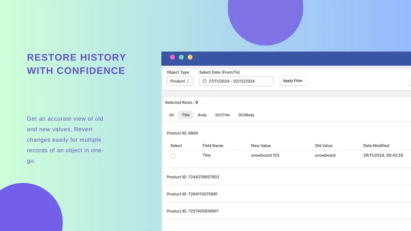
Task: Open the date range 27/11/2024 - 02/12/2024 field
Action: 236,81
